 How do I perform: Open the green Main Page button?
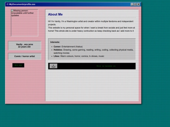pos(18,65)
